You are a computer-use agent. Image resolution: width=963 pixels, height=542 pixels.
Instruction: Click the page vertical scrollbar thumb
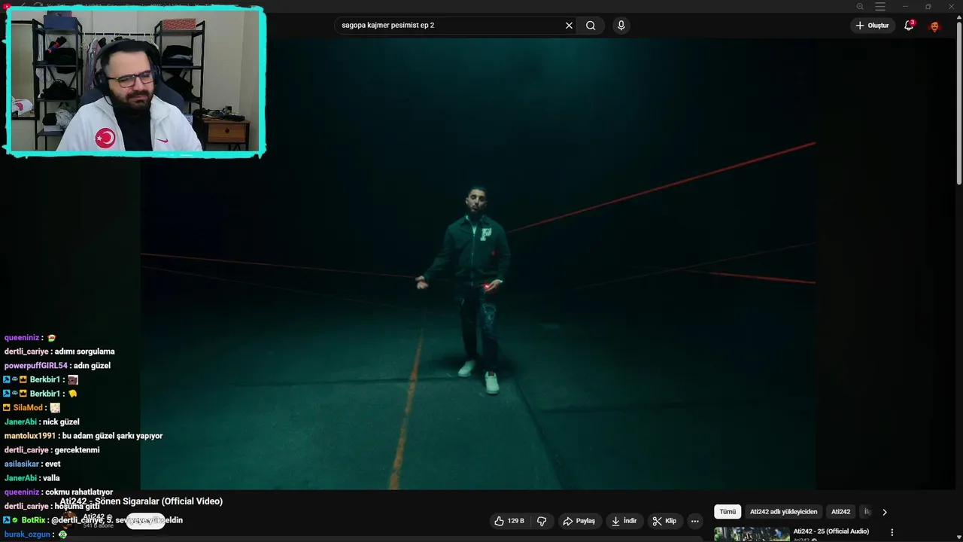pos(958,102)
